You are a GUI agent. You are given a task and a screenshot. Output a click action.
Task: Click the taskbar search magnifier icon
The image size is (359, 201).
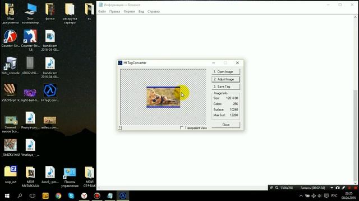(20, 196)
